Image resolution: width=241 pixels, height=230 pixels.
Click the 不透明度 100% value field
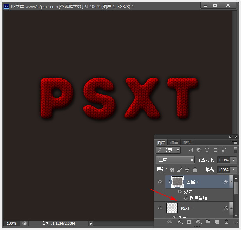coord(224,160)
